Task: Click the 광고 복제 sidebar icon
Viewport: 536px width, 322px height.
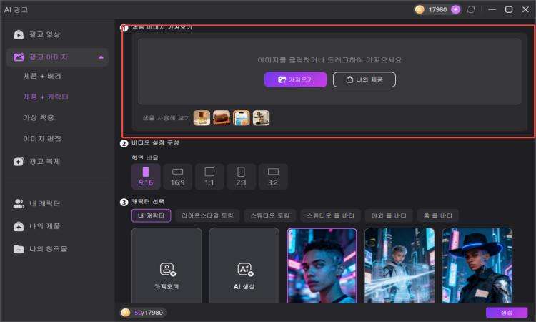Action: [19, 161]
